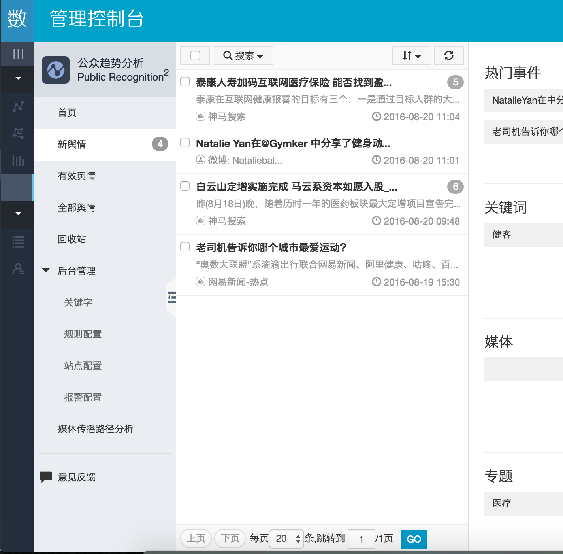Open 媒体传播路径分析 menu item
The image size is (563, 554).
pos(96,429)
